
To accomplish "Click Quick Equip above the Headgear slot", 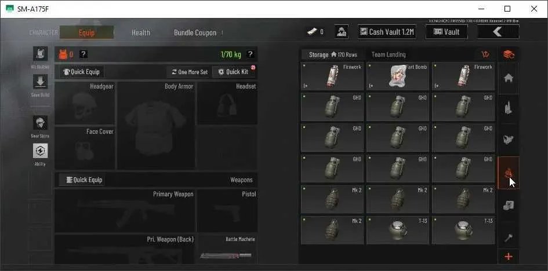I will 82,72.
